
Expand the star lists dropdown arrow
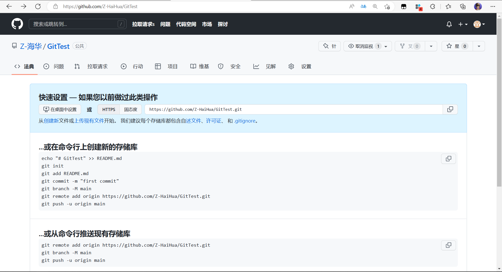pos(479,46)
